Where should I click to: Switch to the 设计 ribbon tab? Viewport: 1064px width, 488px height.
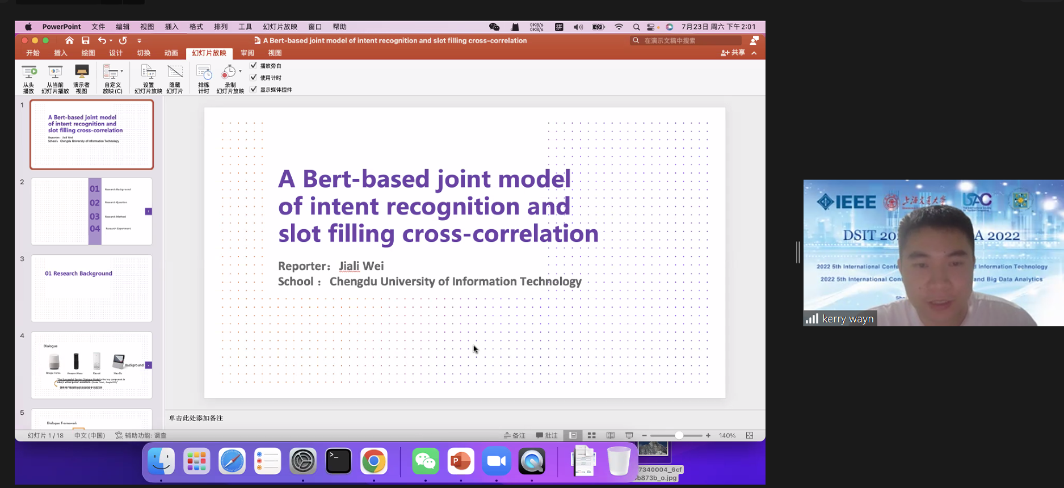coord(116,53)
